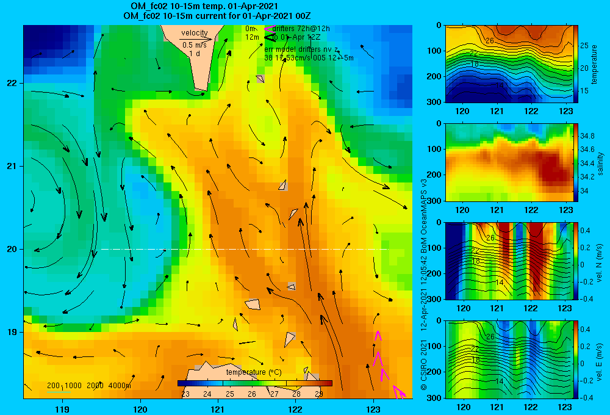Click the latitude label 22 on map axis

click(12, 83)
